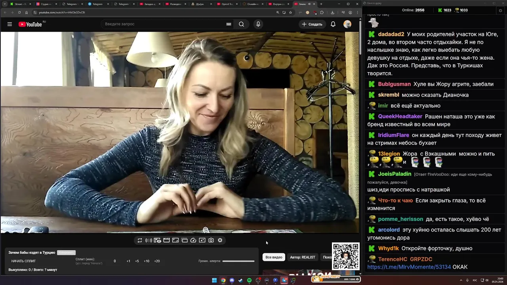
Task: Click the dotted-window pop-out icon in the toolbar
Action: (184, 240)
